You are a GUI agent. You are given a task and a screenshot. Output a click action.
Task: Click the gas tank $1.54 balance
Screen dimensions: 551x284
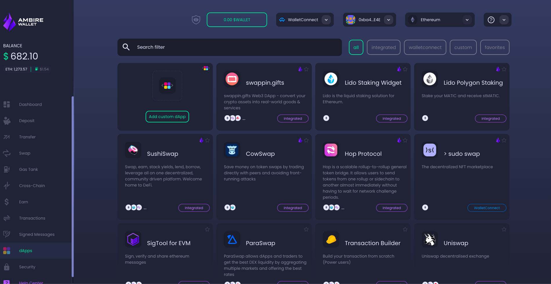pos(42,69)
